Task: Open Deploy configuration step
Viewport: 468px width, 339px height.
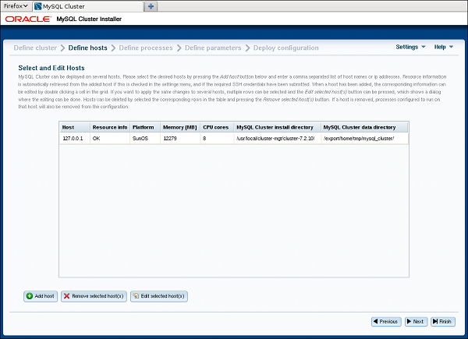Action: [x=286, y=48]
